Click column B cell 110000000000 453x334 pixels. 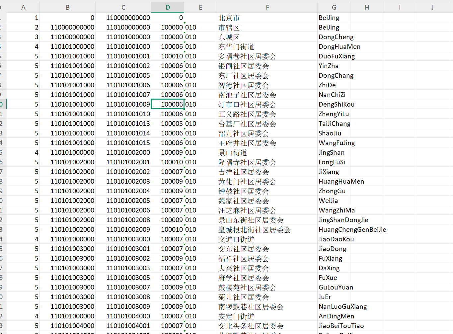coord(68,27)
